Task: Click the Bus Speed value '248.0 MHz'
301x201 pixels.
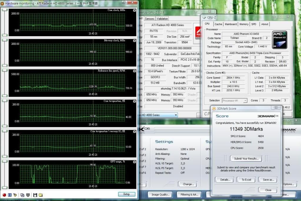Action: tap(233, 86)
